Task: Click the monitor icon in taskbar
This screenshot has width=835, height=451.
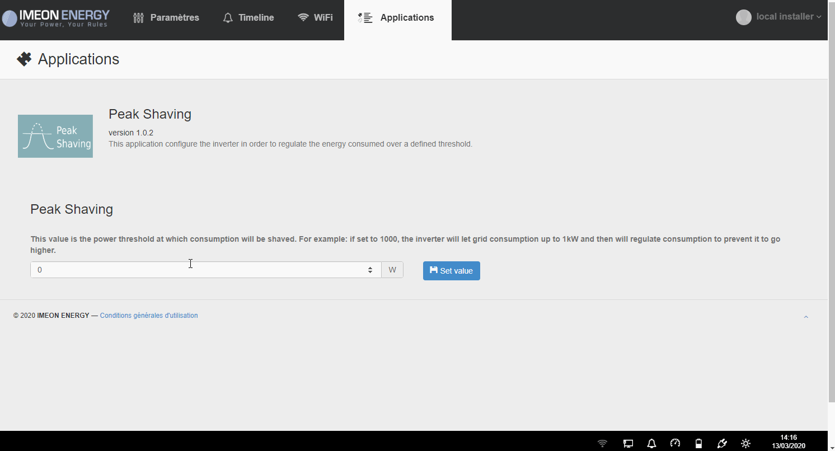Action: pos(628,444)
